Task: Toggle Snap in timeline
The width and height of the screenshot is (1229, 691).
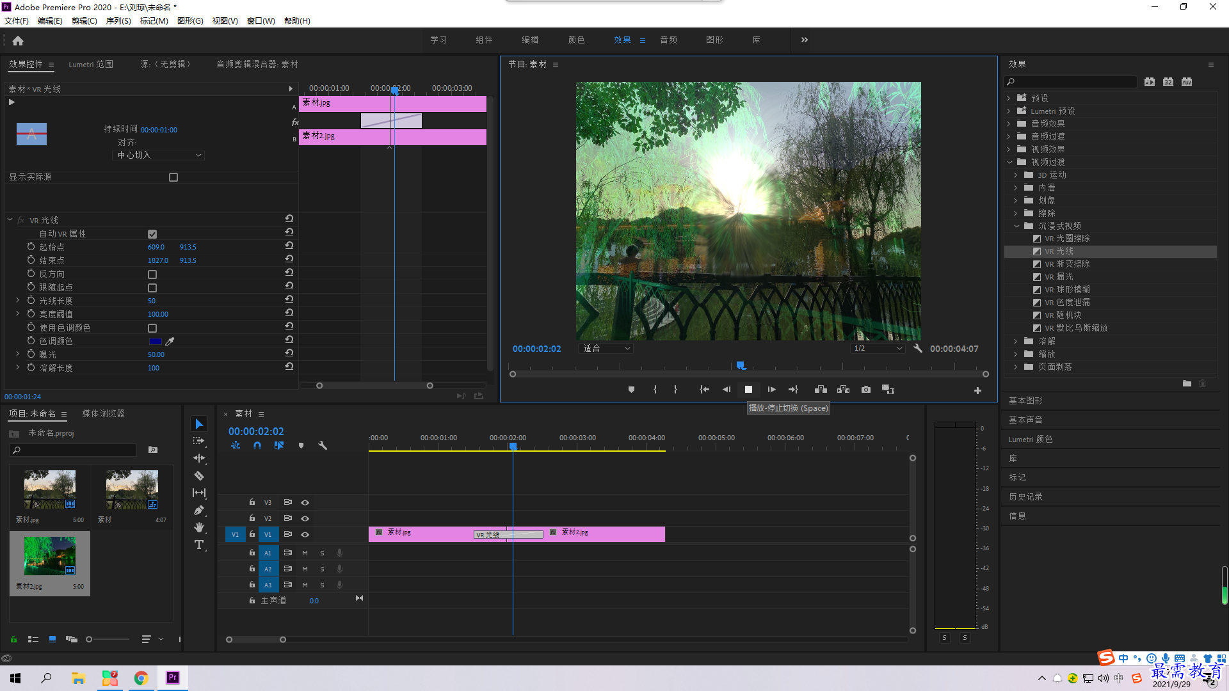Action: [257, 445]
